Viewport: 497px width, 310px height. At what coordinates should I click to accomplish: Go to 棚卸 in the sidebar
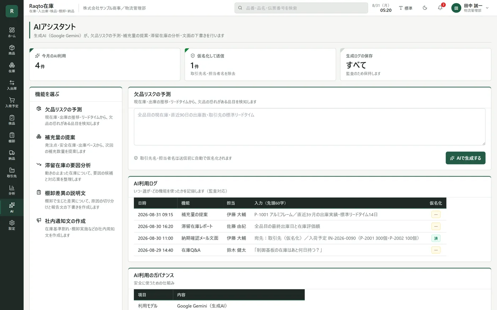pyautogui.click(x=12, y=137)
